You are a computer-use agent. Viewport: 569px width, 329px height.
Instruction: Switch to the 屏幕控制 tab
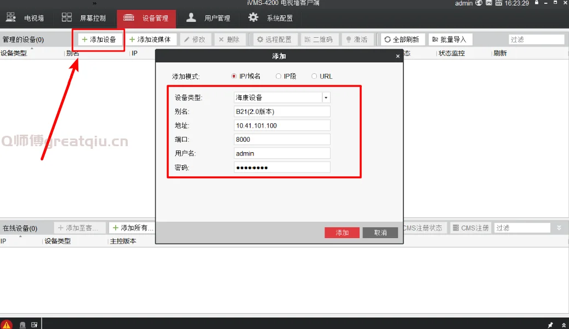point(86,18)
